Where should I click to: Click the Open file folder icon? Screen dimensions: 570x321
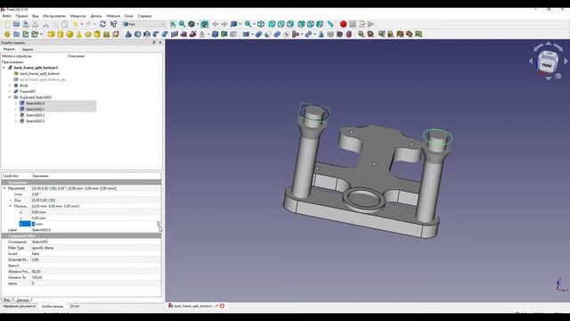[x=16, y=24]
